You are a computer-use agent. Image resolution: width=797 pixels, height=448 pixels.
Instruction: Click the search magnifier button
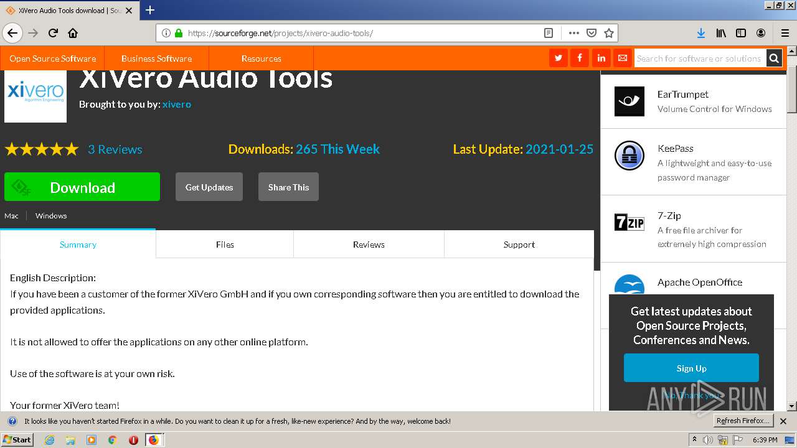(774, 58)
